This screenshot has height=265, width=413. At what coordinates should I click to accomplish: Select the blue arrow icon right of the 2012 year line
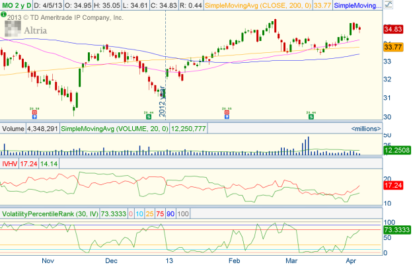point(227,117)
